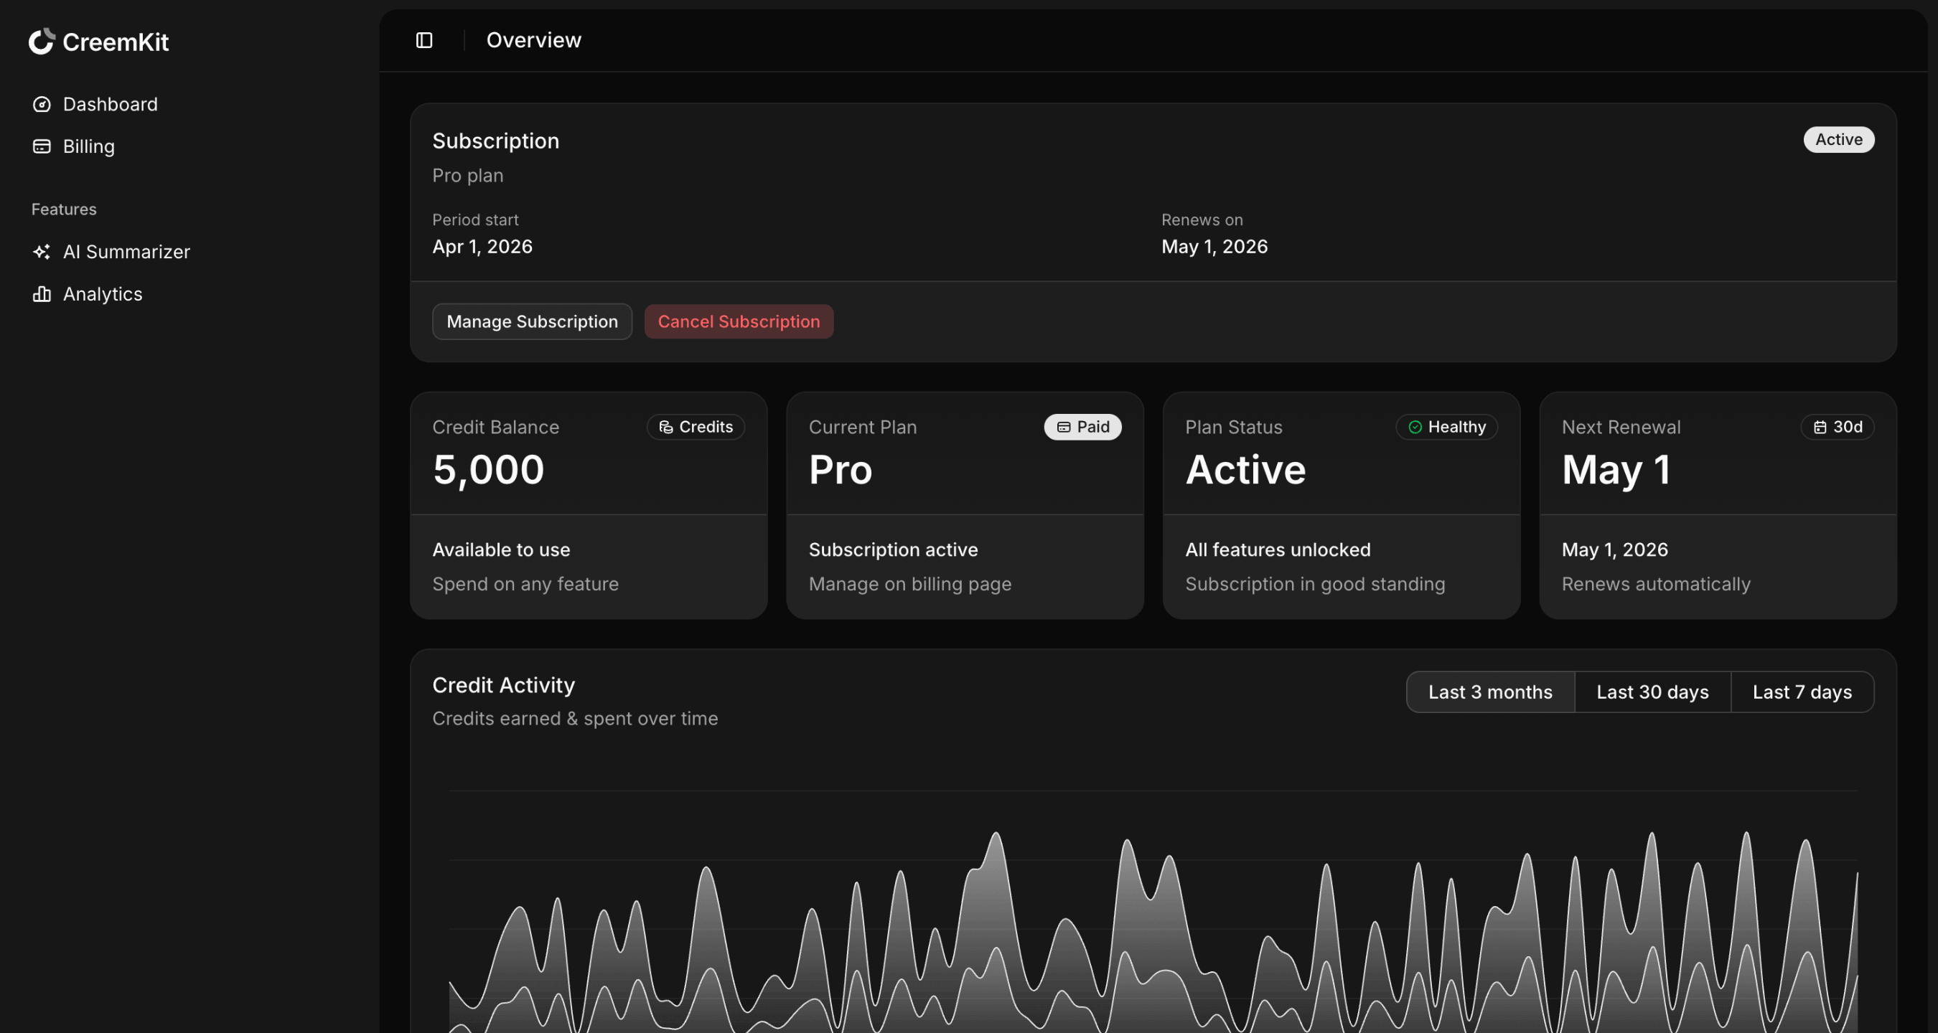This screenshot has width=1938, height=1033.
Task: Click the card icon in Paid badge
Action: tap(1064, 427)
